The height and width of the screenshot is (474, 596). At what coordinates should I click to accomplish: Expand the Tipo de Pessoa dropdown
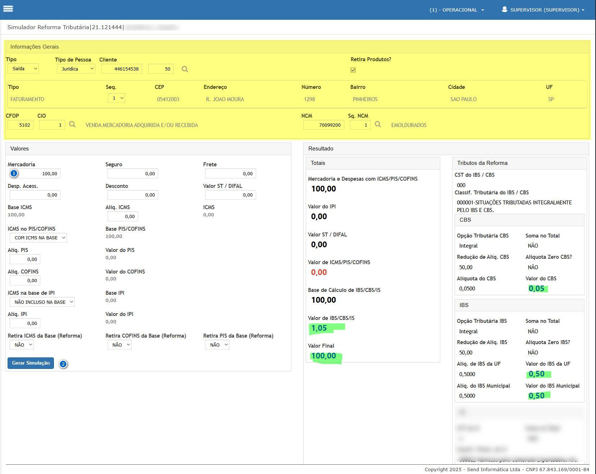(76, 69)
